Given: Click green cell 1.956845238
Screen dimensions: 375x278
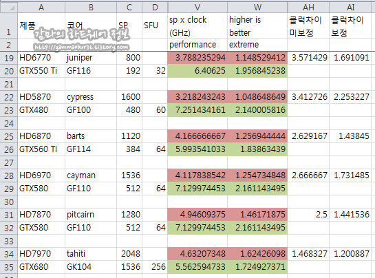Looking at the screenshot, I should pos(257,71).
